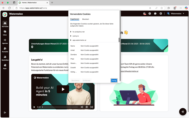Open the help question mark icon

150,14
